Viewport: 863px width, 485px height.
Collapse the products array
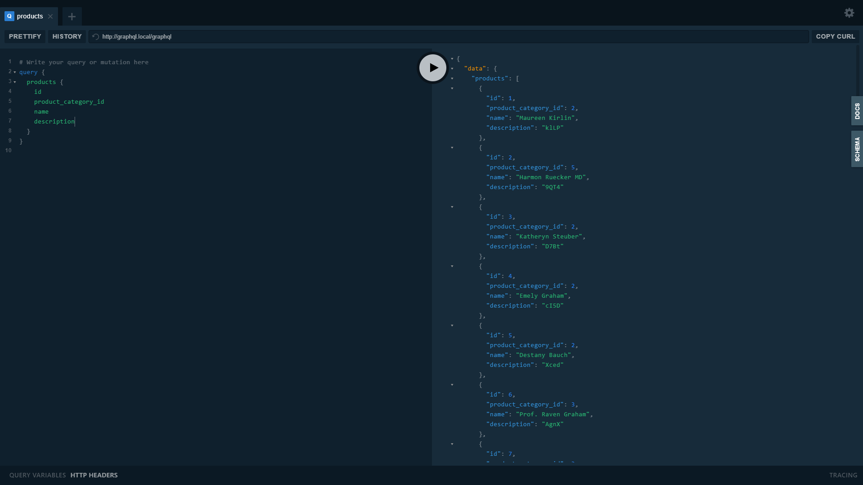[x=452, y=79]
